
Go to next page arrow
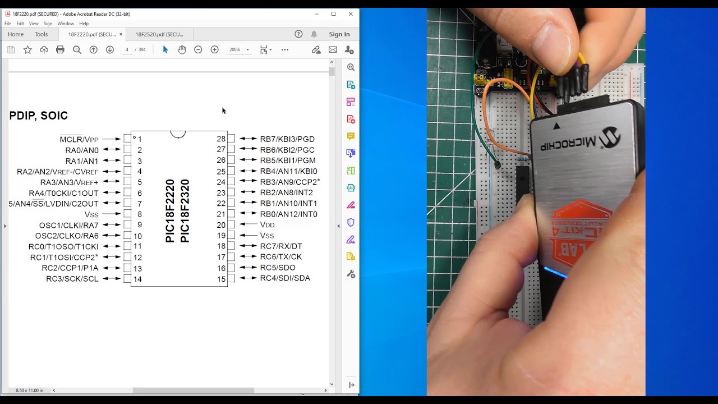(x=110, y=50)
